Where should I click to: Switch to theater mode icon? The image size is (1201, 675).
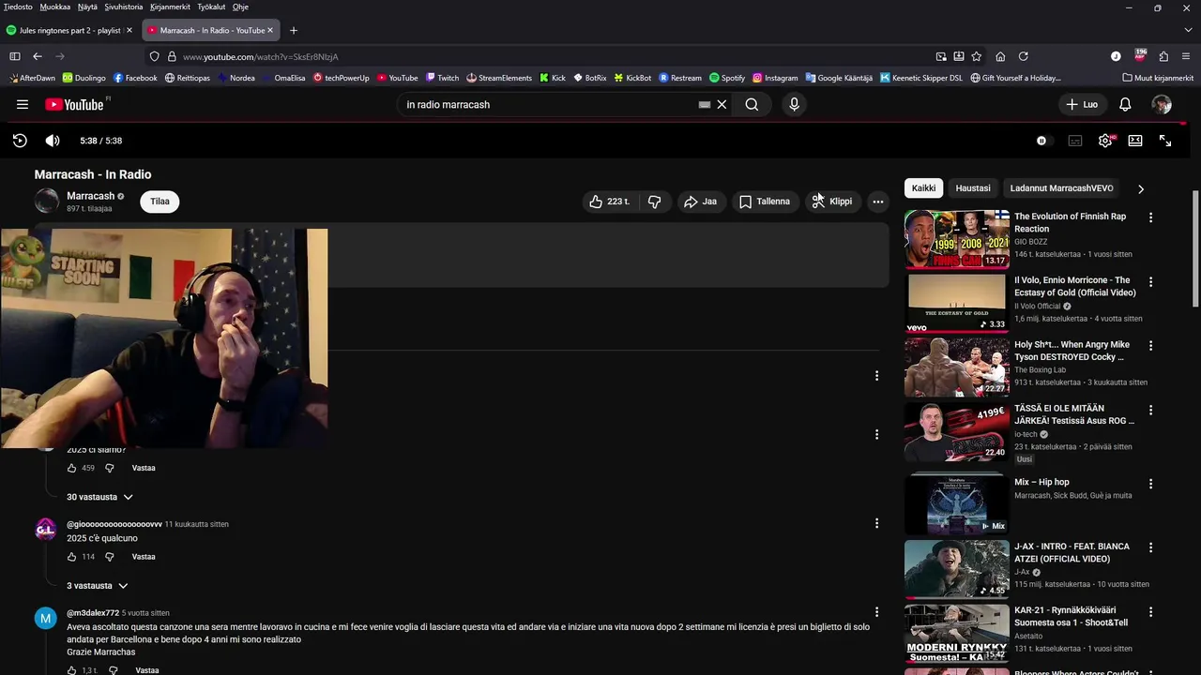(1135, 141)
